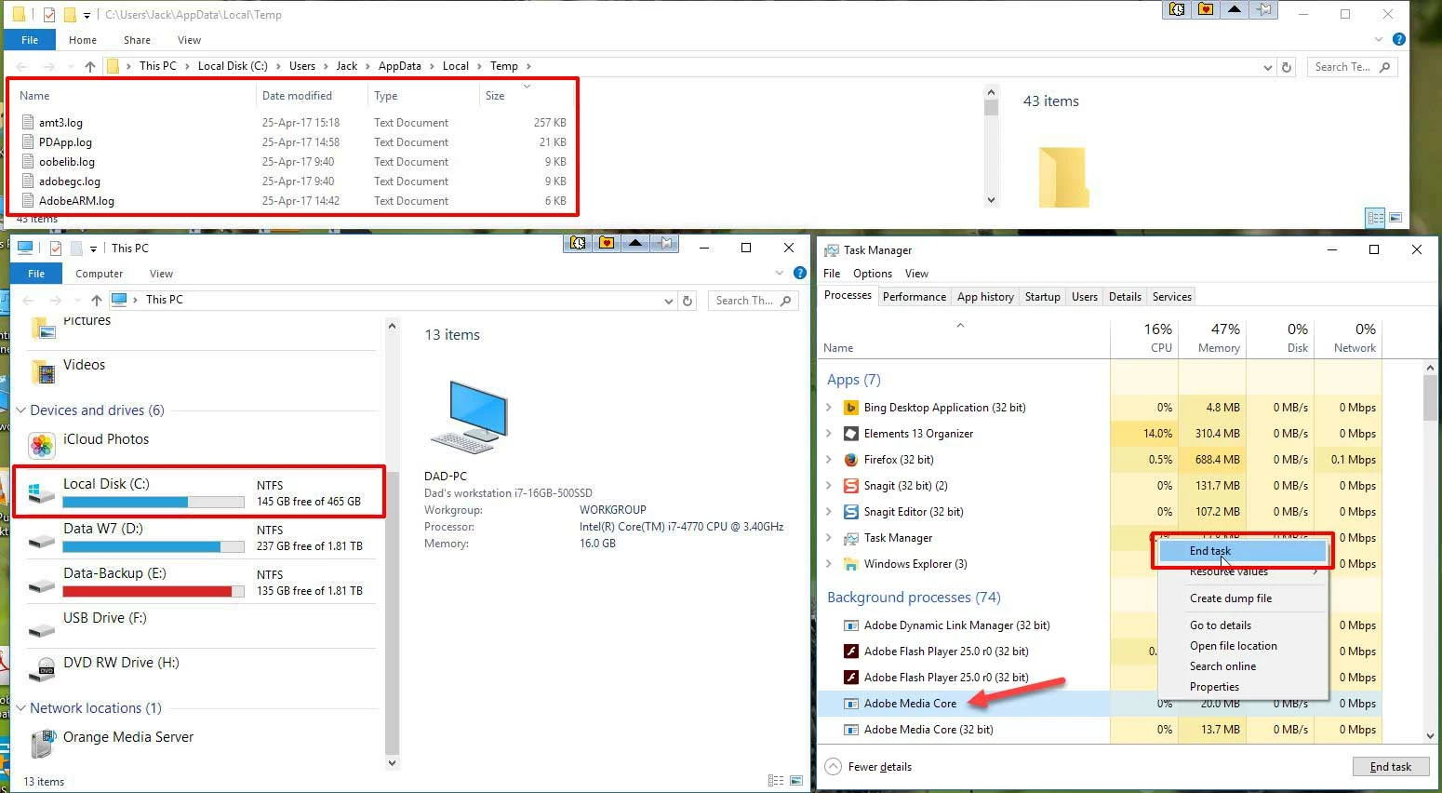Click the Users breadcrumb in address bar
Viewport: 1442px width, 793px height.
click(x=302, y=66)
